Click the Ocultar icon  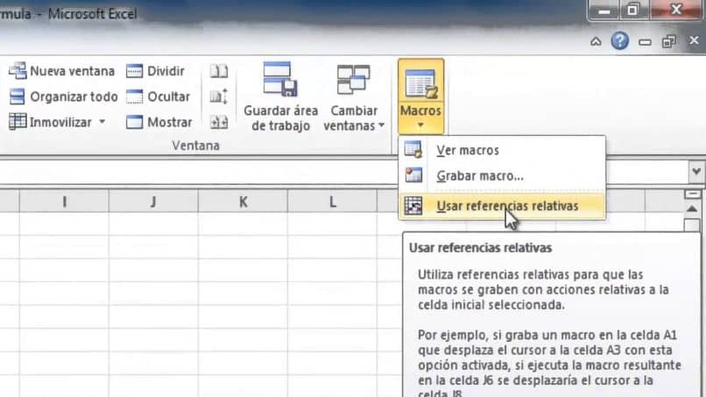coord(134,96)
